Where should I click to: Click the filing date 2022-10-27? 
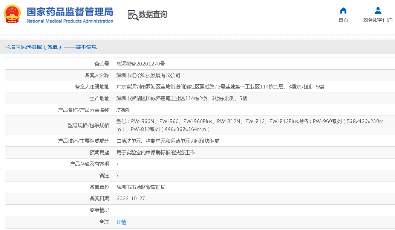(x=130, y=198)
